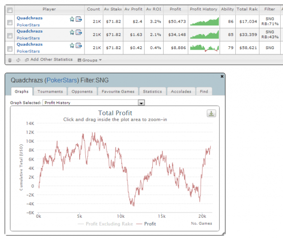The image size is (283, 239).
Task: Sort by the Av Profit column header
Action: point(133,9)
